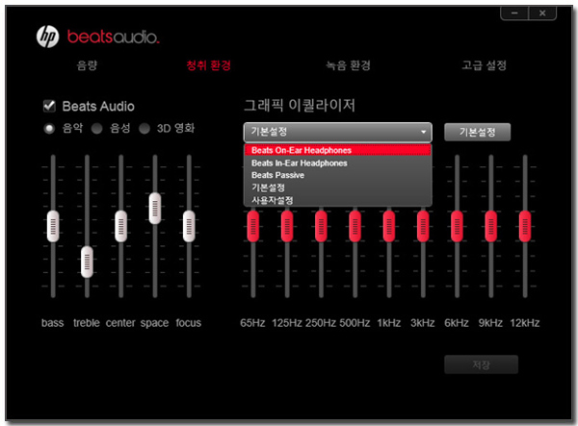Click the center slider handle
Screen dimensions: 578x426
point(121,226)
